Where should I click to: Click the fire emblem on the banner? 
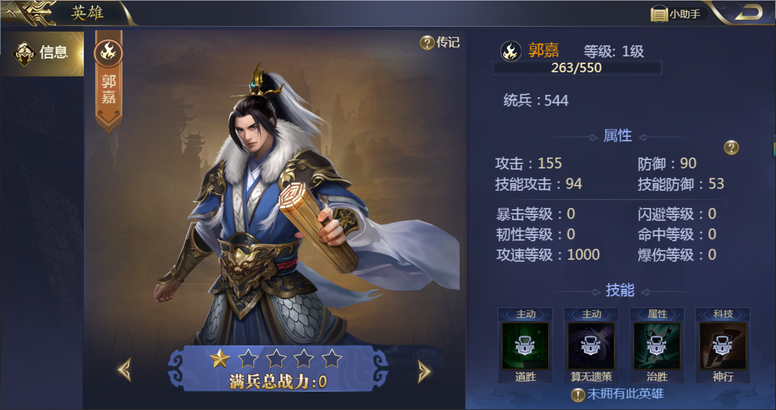[x=108, y=53]
